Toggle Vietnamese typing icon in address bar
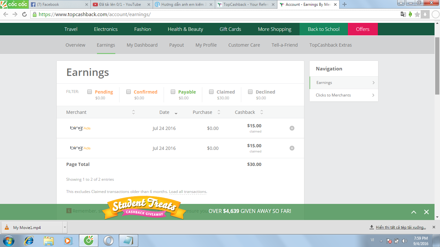The height and width of the screenshot is (247, 440). 410,14
